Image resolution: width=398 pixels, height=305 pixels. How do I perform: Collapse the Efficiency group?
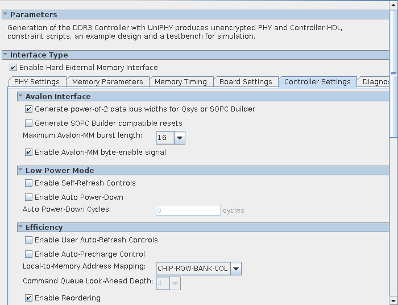pos(20,228)
